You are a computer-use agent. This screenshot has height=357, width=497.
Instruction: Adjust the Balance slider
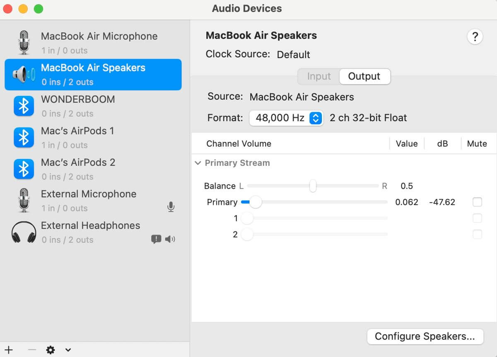coord(313,186)
